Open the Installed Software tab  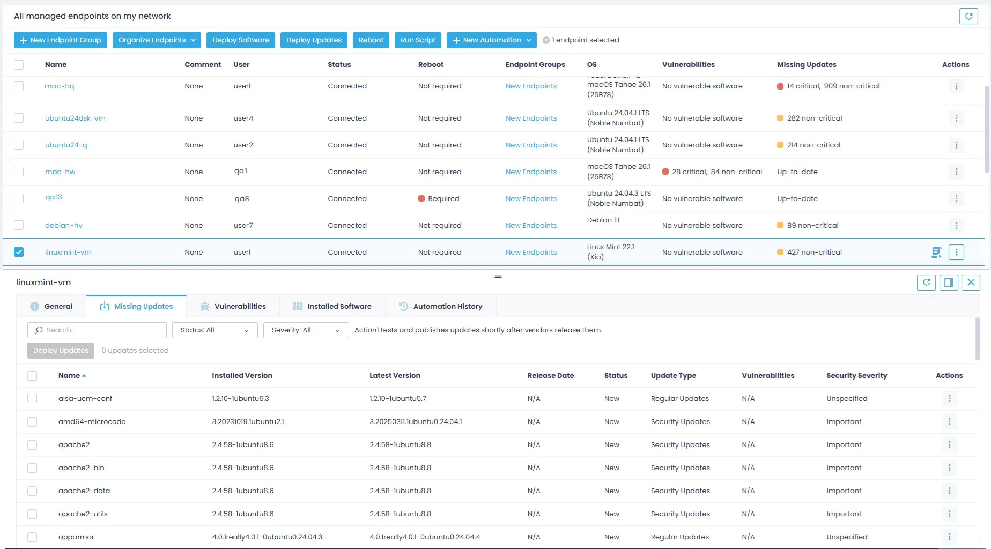332,307
